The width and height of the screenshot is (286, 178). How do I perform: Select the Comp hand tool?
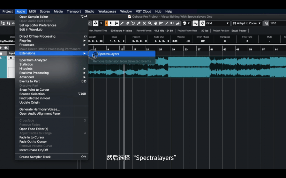156,23
